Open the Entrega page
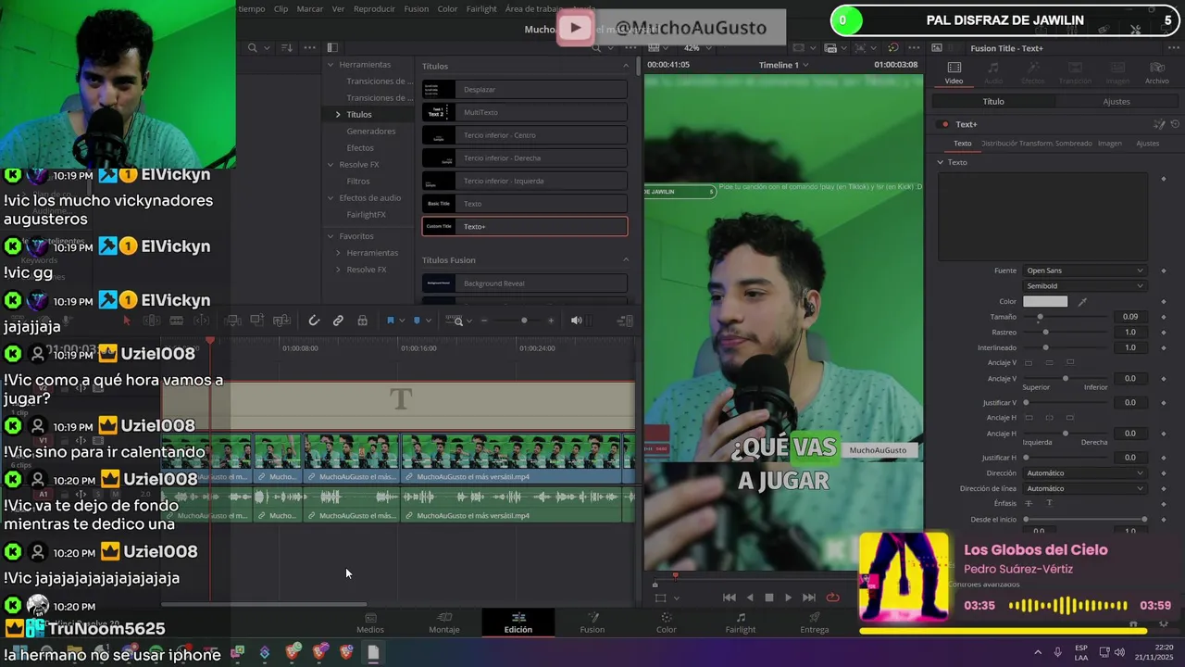This screenshot has height=667, width=1185. tap(815, 623)
